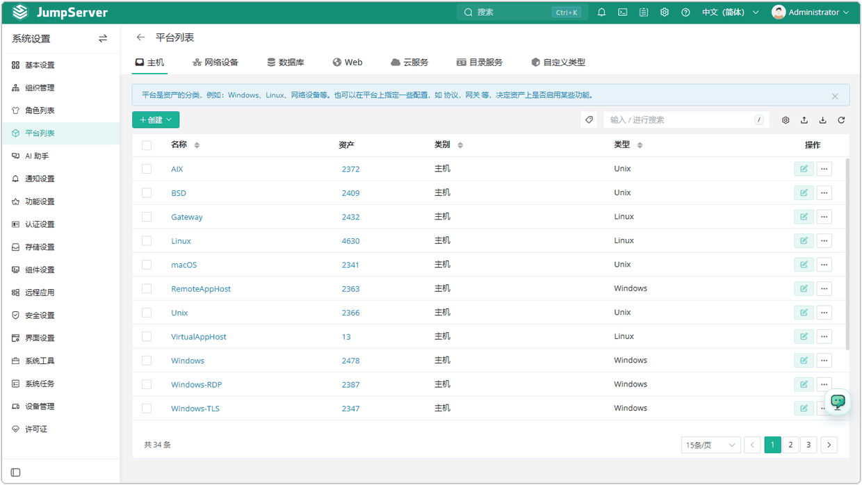Tick the macOS row checkbox
This screenshot has height=485, width=862.
pos(147,265)
